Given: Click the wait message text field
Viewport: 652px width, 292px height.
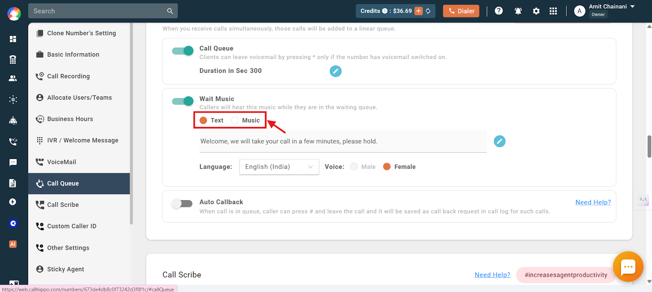Looking at the screenshot, I should point(343,142).
